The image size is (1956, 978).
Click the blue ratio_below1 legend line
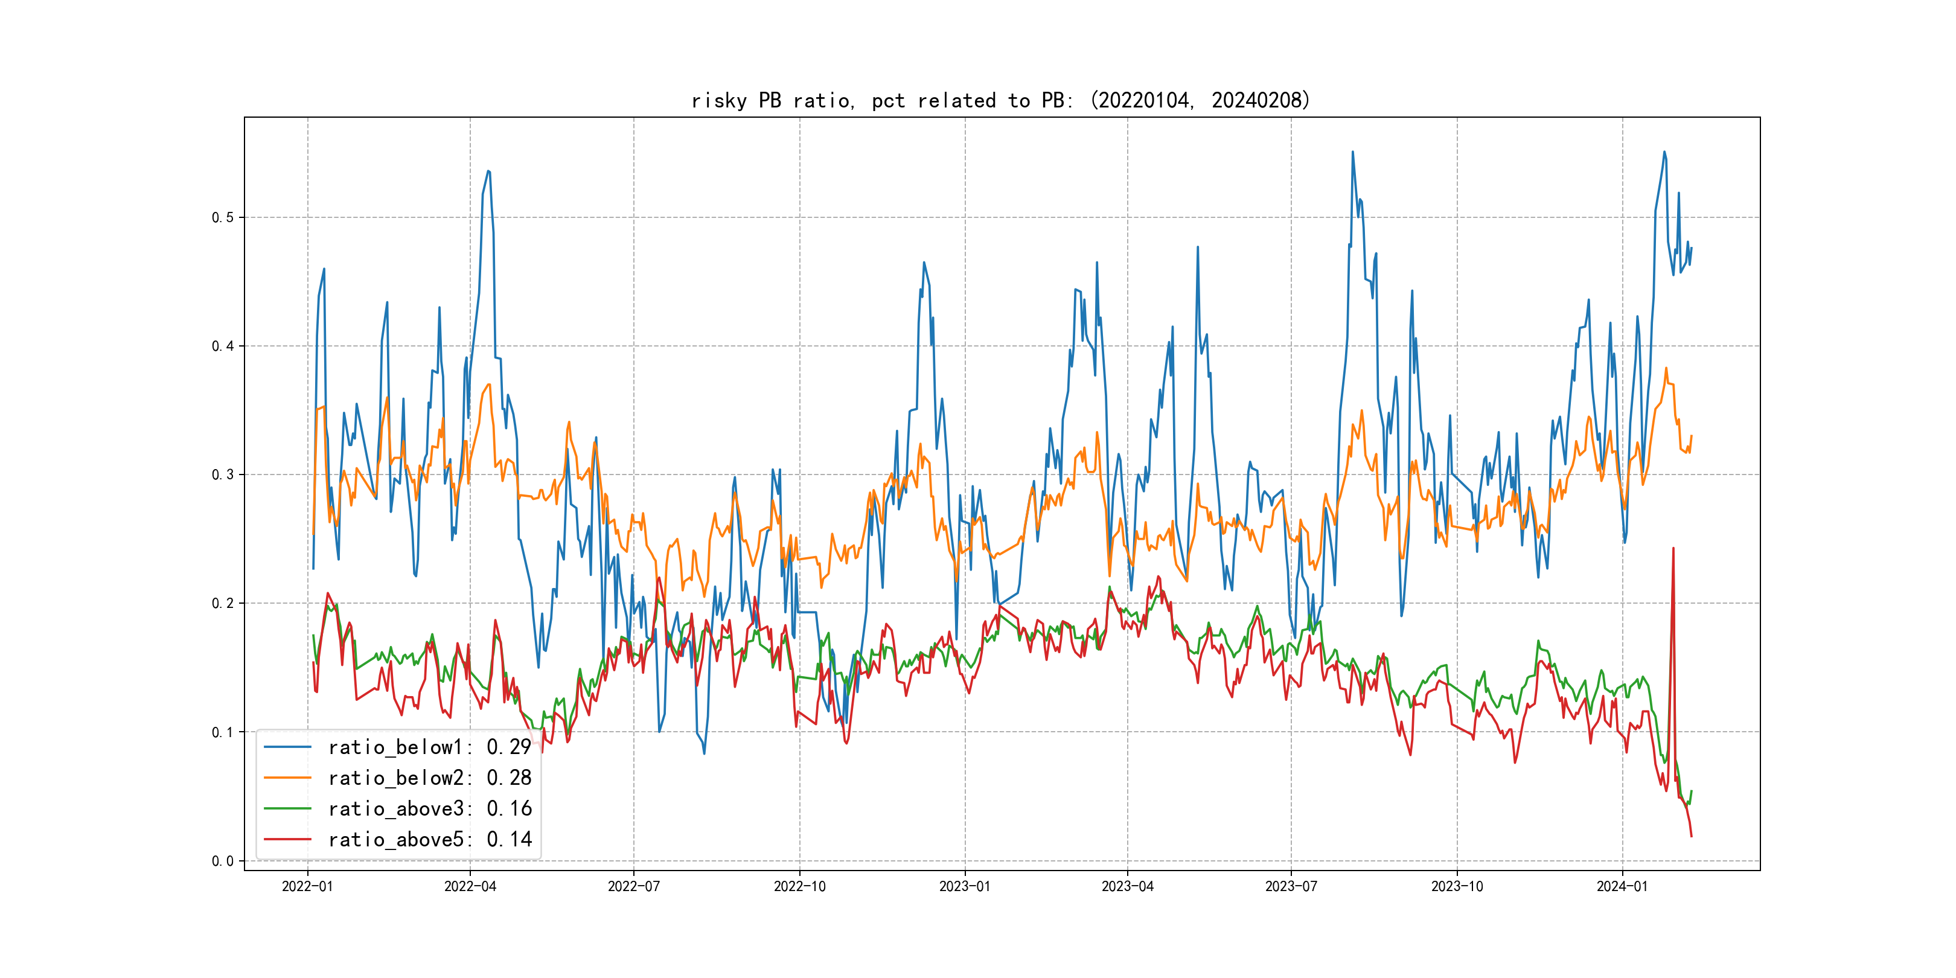[287, 747]
